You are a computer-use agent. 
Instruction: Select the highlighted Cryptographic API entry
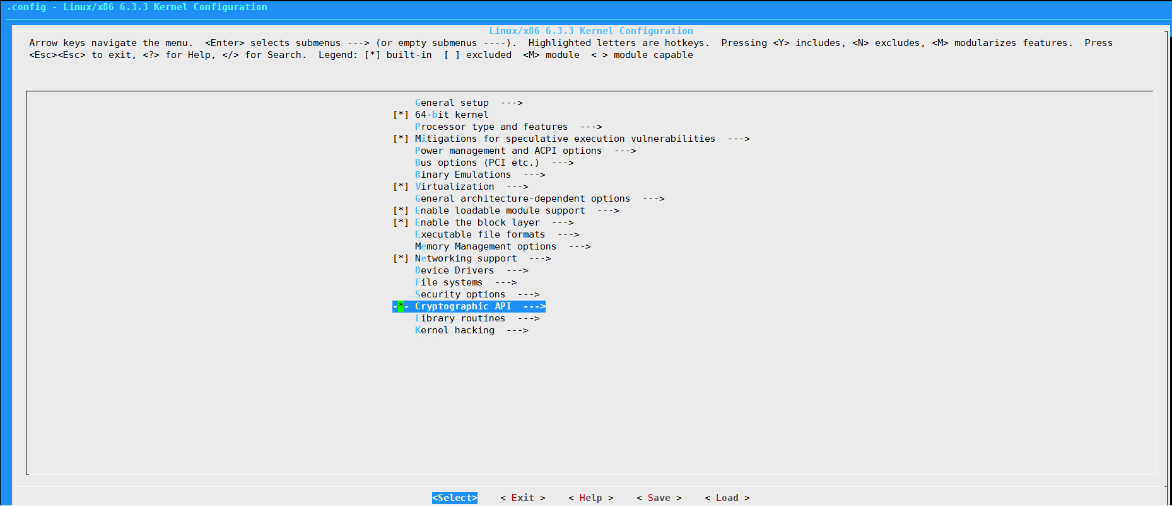coord(463,306)
